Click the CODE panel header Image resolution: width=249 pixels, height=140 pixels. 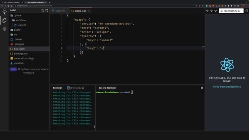(x=13, y=10)
